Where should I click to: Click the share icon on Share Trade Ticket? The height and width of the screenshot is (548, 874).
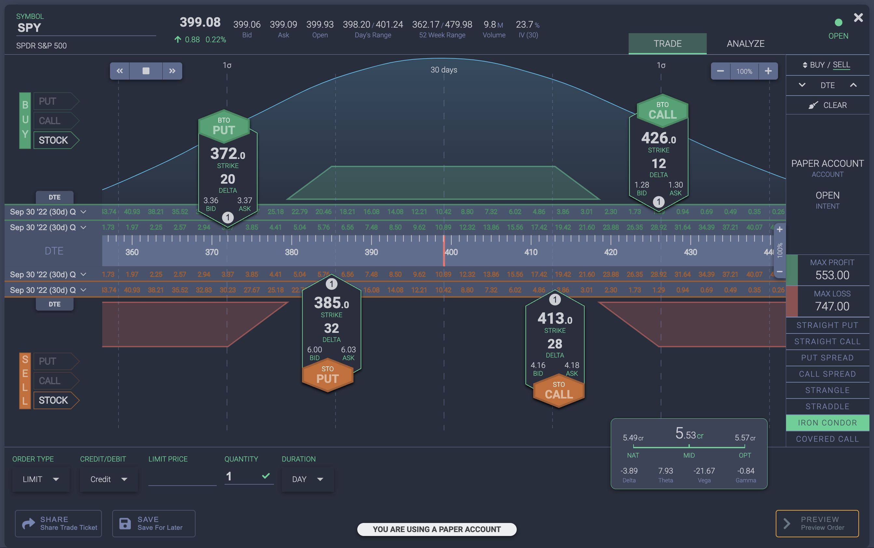click(x=29, y=523)
